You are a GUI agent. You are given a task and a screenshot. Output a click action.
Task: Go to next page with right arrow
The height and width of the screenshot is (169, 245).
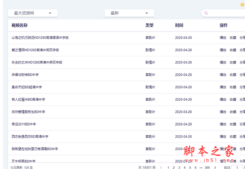tap(215, 168)
